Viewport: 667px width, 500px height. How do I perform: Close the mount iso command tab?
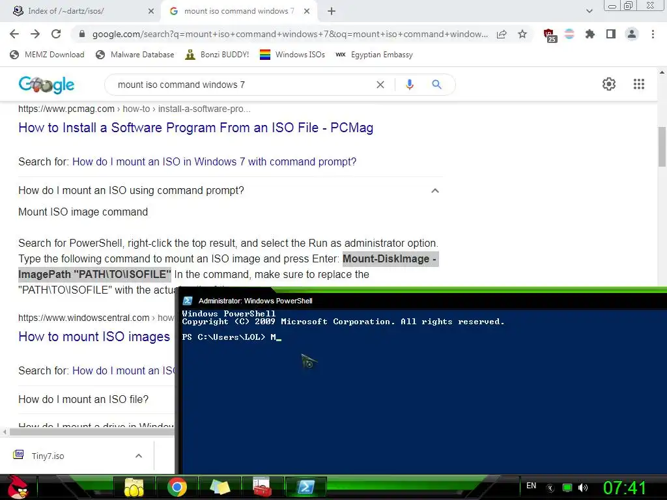(307, 12)
